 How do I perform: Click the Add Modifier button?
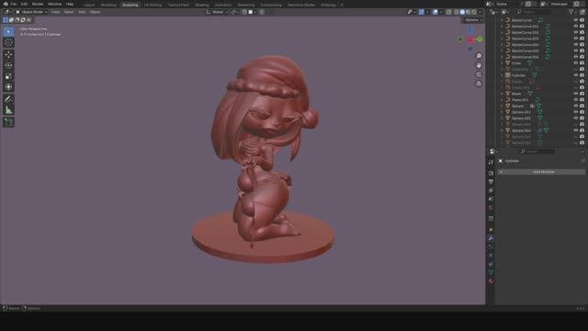[x=541, y=172]
